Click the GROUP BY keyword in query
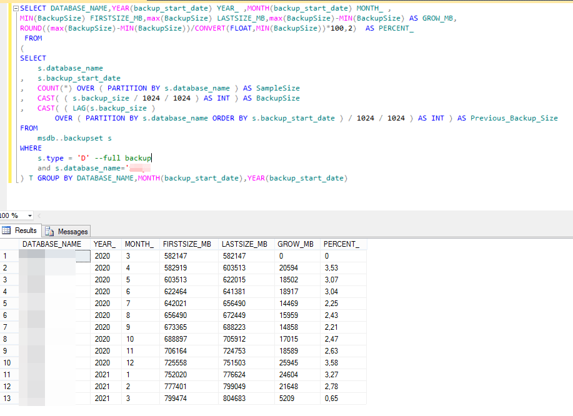573x416 pixels. (55, 178)
